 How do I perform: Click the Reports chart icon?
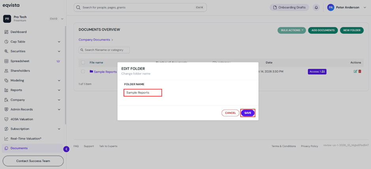coord(6,90)
